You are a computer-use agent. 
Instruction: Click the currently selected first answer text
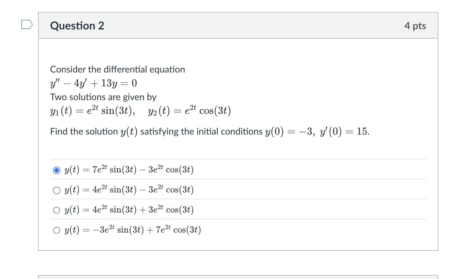click(129, 170)
